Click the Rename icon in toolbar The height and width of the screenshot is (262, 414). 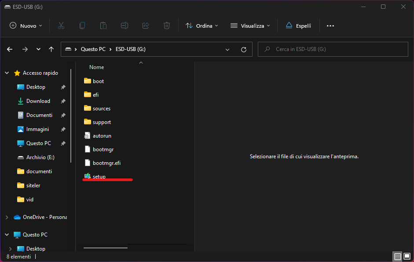coord(125,26)
